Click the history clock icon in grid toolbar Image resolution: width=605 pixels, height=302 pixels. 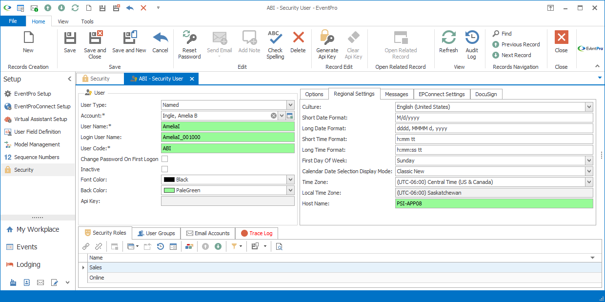click(160, 246)
